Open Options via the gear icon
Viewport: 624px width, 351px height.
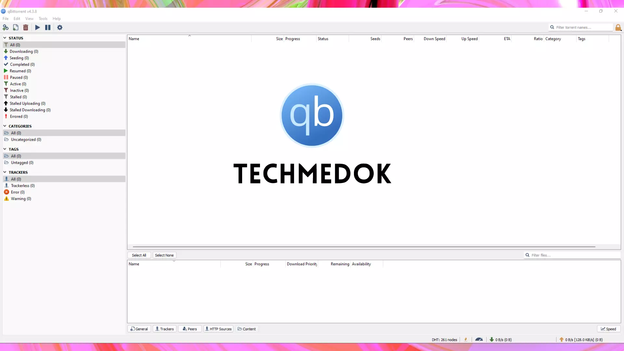point(60,28)
